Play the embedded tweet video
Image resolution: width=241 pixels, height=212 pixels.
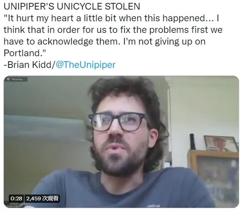[x=121, y=142]
